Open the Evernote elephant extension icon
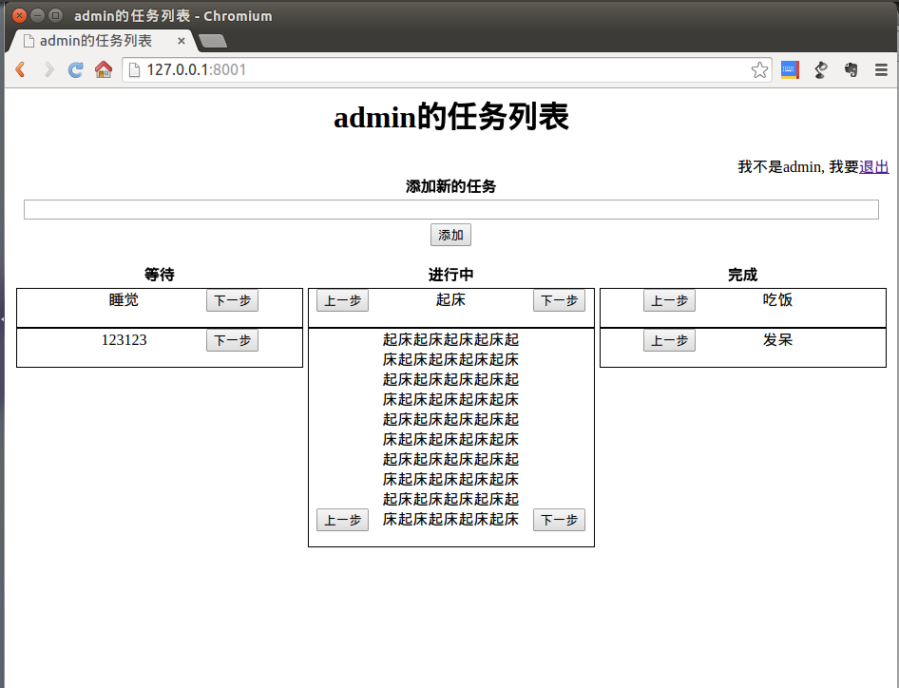Image resolution: width=899 pixels, height=688 pixels. pos(851,70)
